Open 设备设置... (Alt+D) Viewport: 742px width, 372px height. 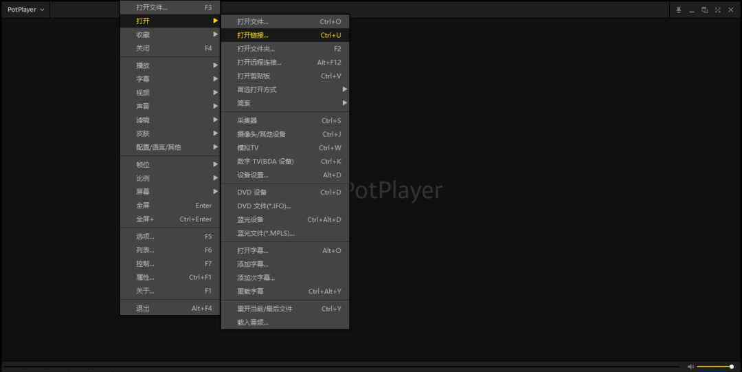[285, 175]
